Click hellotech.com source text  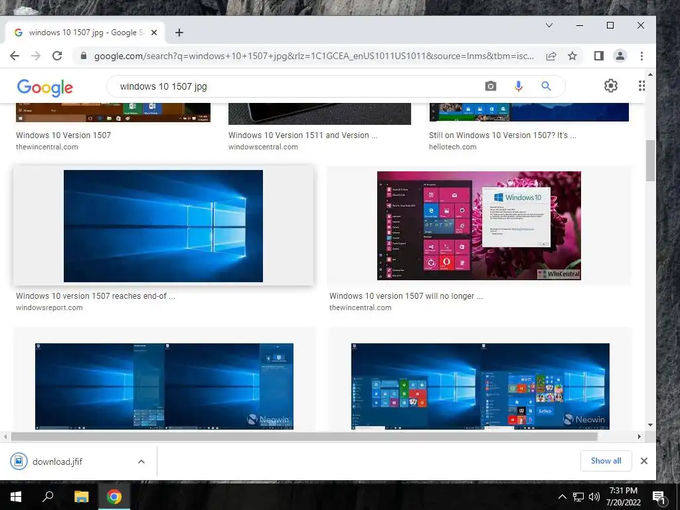[452, 147]
